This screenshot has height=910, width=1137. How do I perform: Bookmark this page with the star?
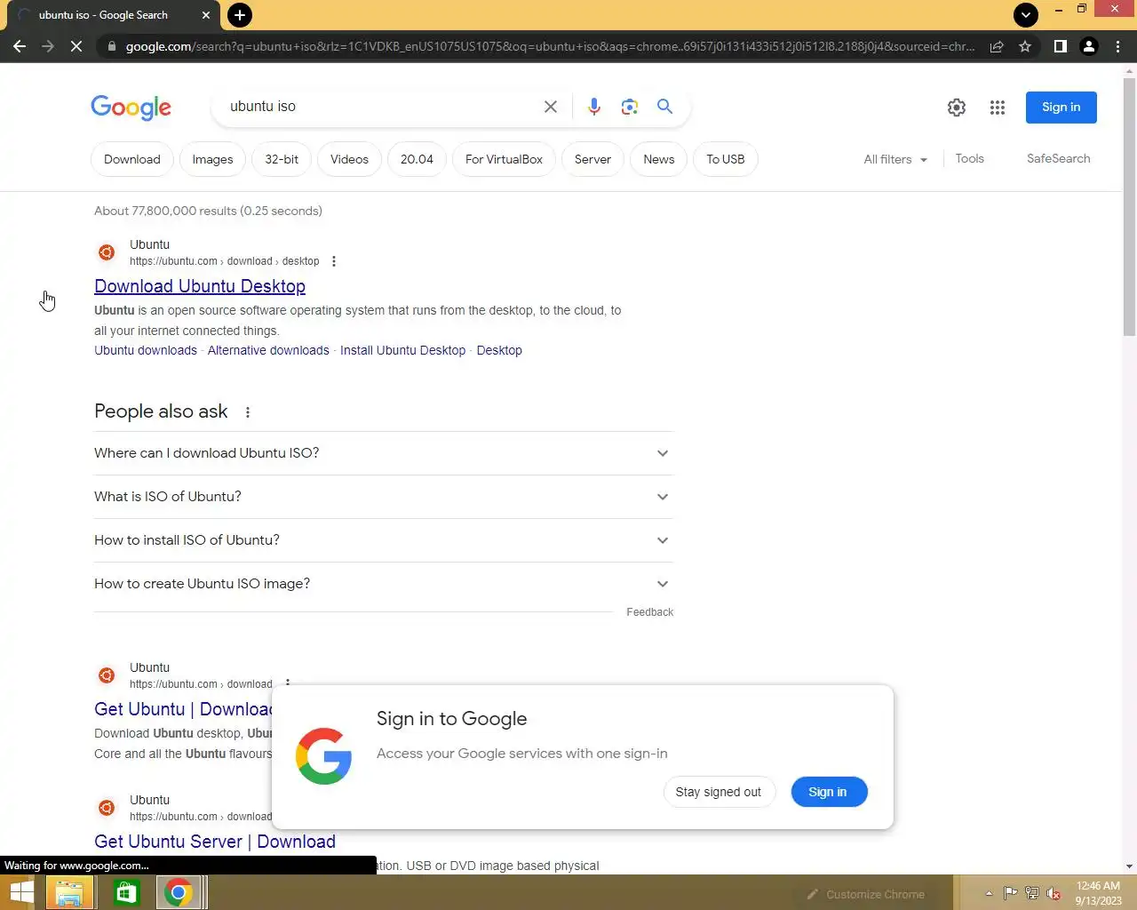pyautogui.click(x=1025, y=46)
